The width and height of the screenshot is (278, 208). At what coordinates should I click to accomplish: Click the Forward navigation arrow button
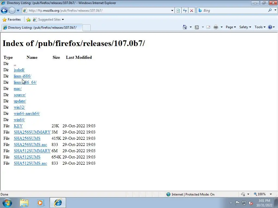[x=12, y=11]
